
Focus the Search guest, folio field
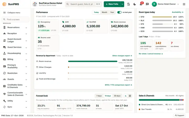[x=83, y=4]
